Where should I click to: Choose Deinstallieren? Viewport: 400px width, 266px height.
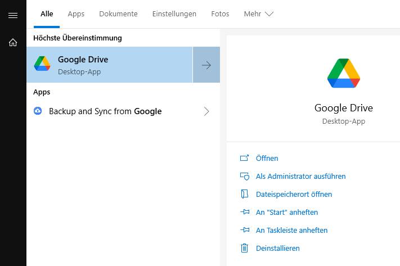pos(278,249)
